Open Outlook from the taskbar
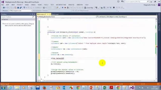This screenshot has height=90, width=161. pos(65,88)
